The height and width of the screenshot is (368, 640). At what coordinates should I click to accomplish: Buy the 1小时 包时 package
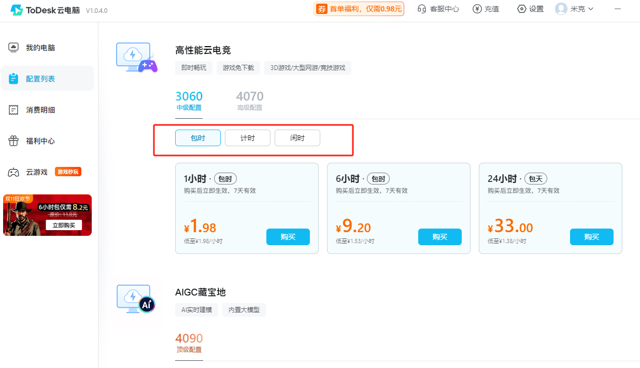point(288,236)
